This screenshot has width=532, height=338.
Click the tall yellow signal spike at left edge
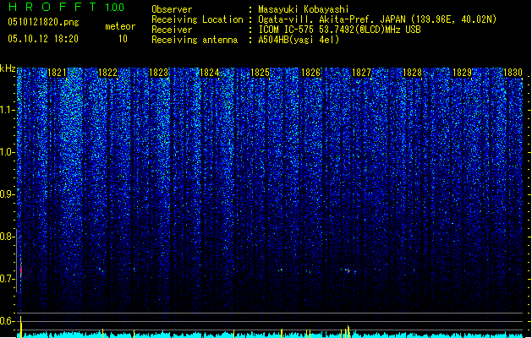[21, 327]
